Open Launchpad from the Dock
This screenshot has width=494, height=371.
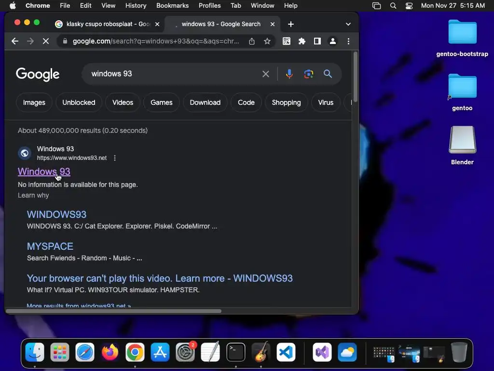(x=59, y=352)
